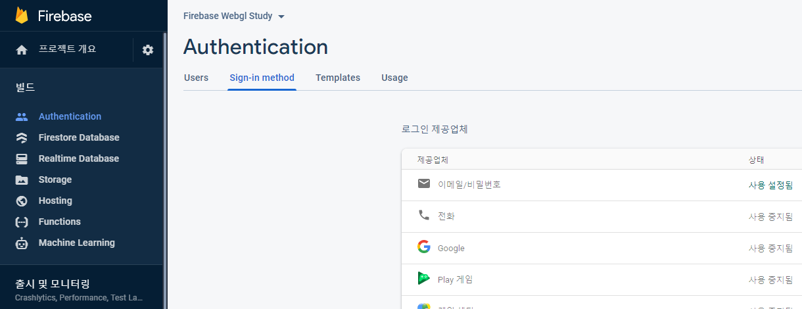This screenshot has width=802, height=309.
Task: Click the Firebase wordmark text
Action: (64, 16)
